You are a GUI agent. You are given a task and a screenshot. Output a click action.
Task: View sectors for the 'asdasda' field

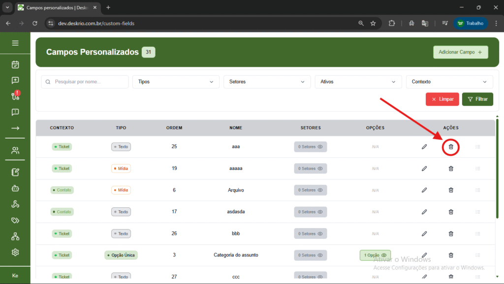[310, 212]
